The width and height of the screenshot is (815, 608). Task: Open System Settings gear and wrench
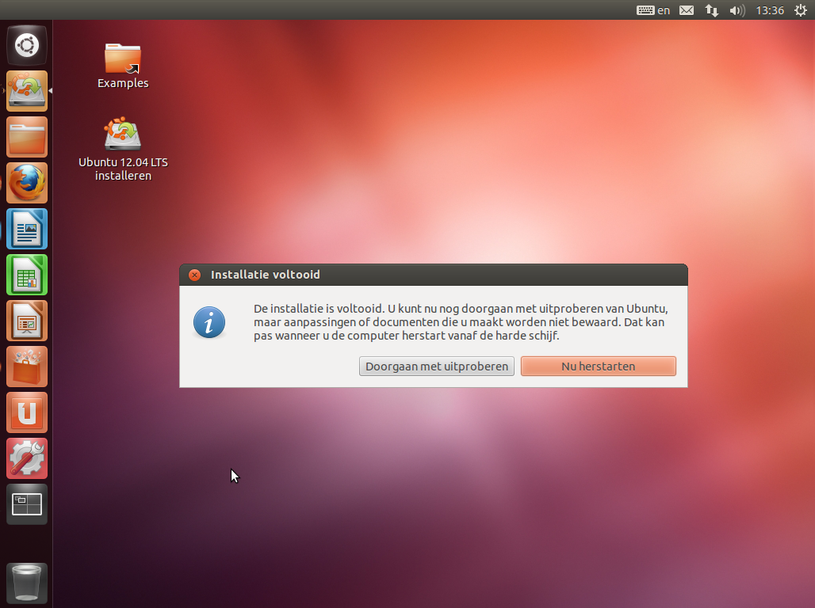[x=27, y=458]
